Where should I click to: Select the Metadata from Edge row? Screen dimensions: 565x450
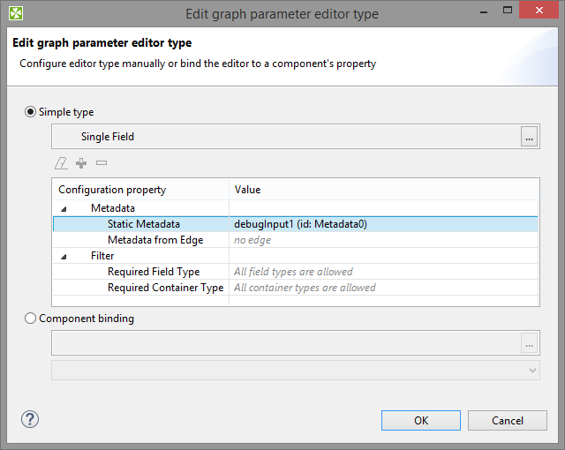click(155, 240)
